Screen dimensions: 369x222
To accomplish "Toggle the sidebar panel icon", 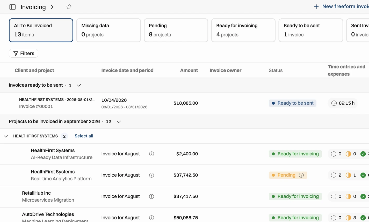I will click(12, 7).
